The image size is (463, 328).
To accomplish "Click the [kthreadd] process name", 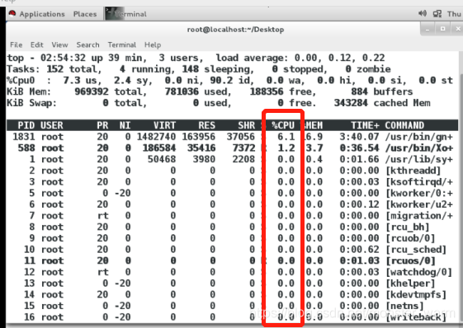I will (x=413, y=171).
